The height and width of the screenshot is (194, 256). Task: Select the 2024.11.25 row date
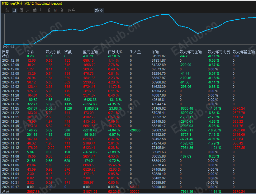coord(10,108)
